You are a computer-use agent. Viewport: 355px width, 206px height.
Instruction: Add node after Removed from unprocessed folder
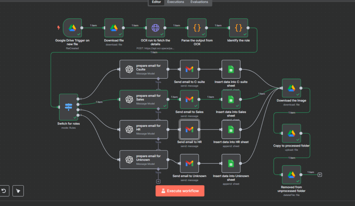320,175
